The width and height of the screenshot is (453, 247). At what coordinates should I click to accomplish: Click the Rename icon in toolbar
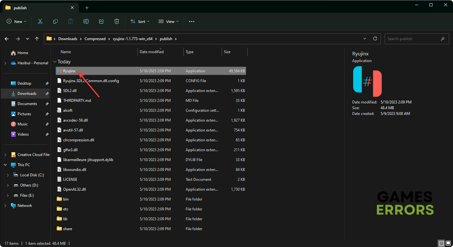(x=86, y=21)
